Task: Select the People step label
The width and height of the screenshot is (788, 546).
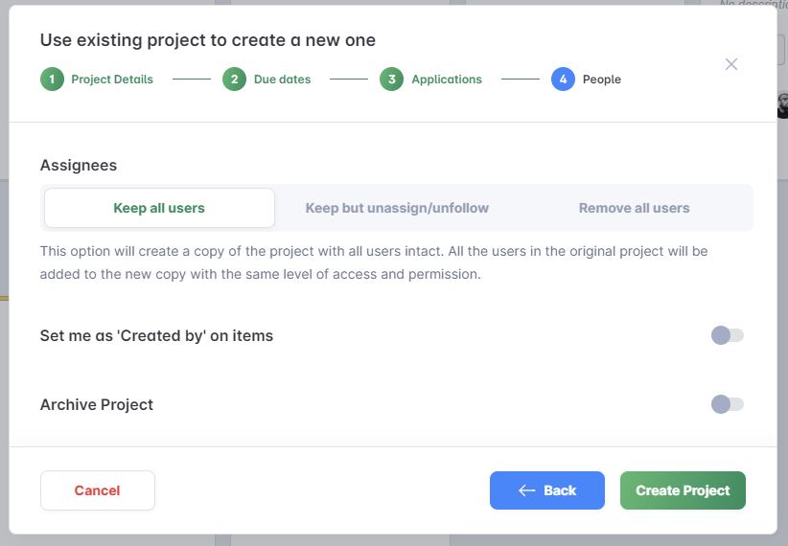Action: [602, 80]
